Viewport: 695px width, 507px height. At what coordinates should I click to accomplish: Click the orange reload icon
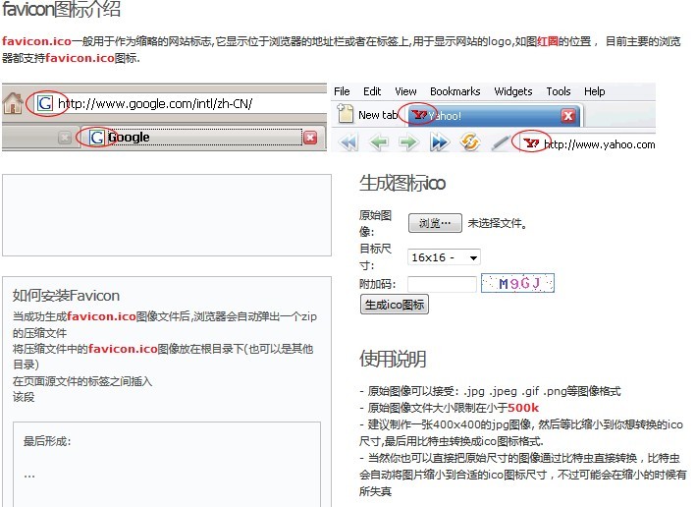point(469,143)
